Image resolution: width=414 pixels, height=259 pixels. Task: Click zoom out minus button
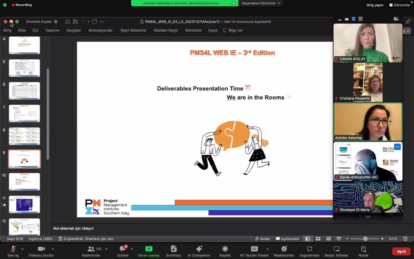tap(347, 239)
